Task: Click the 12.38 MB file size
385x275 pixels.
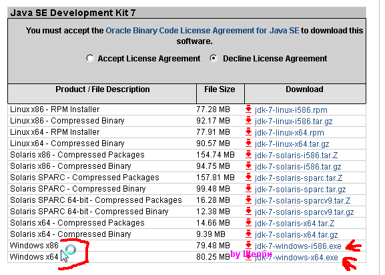Action: click(x=213, y=211)
